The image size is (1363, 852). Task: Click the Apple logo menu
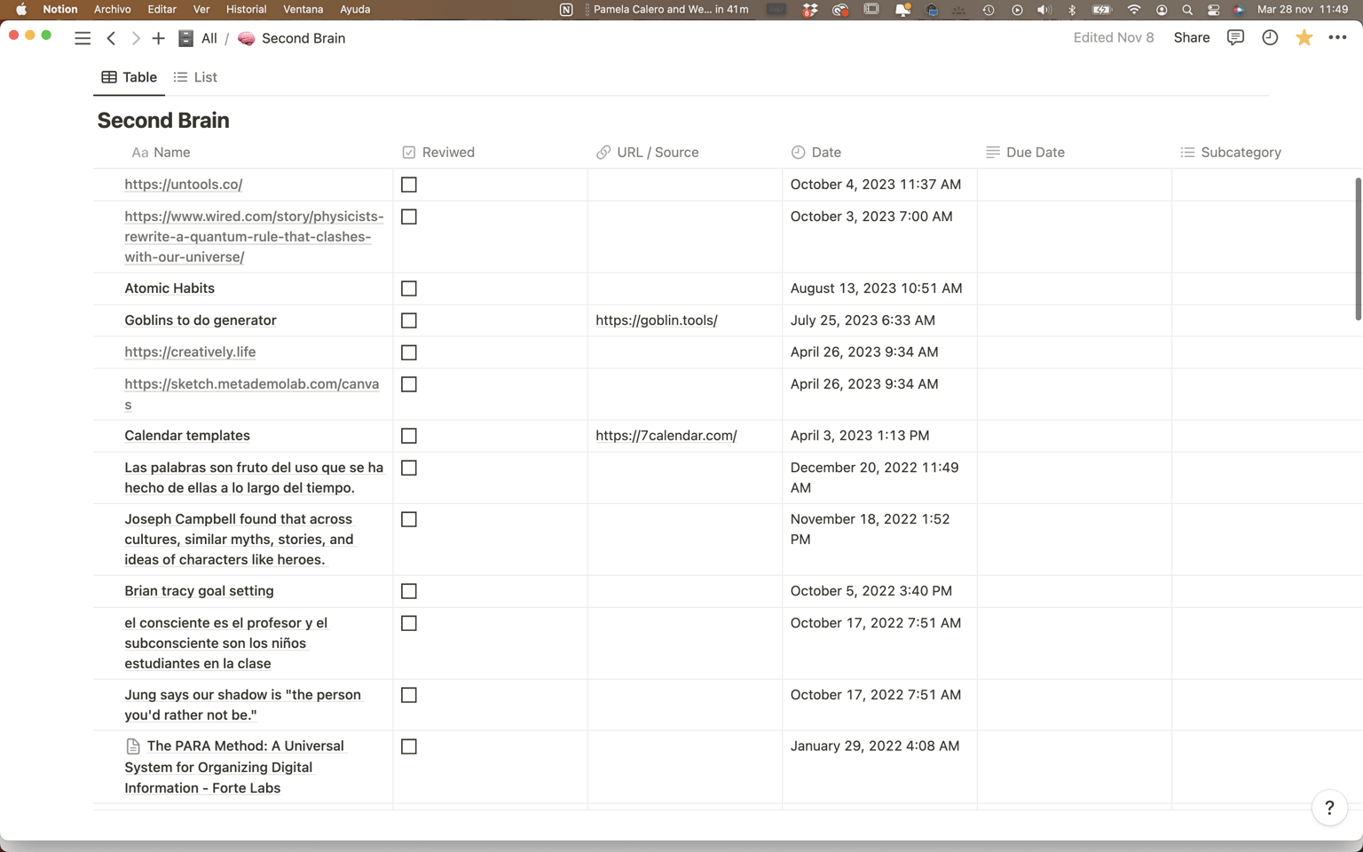pyautogui.click(x=20, y=9)
